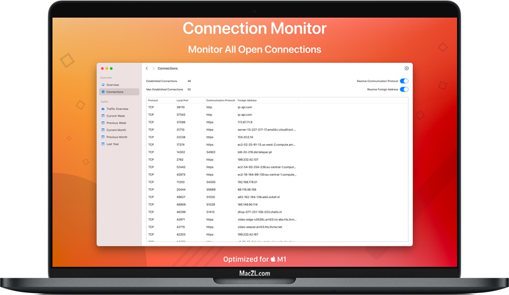This screenshot has height=295, width=509.
Task: Sort by Communication Protocol column header
Action: [x=220, y=100]
